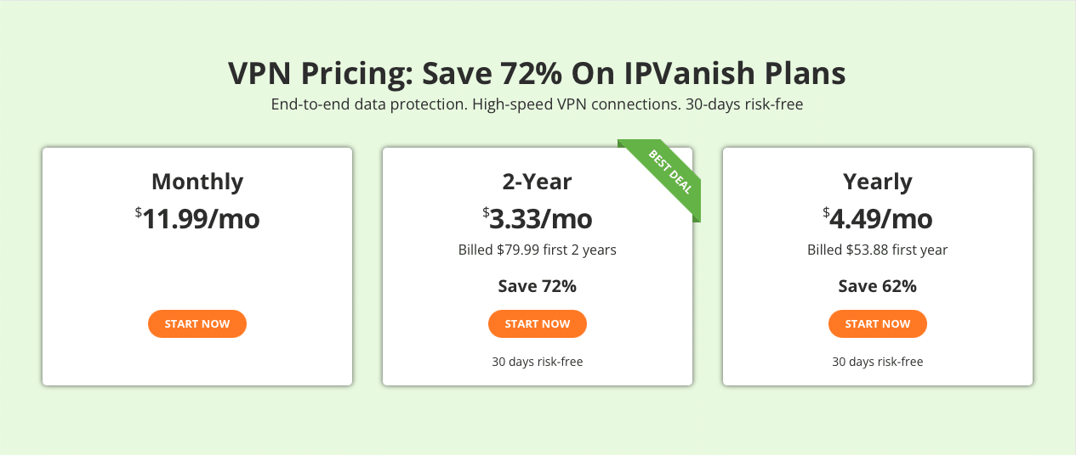Click the empty area of the Monthly card
Screen dimensions: 1076x455
click(197, 272)
